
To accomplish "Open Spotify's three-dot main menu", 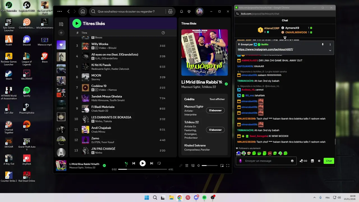I will (x=59, y=12).
